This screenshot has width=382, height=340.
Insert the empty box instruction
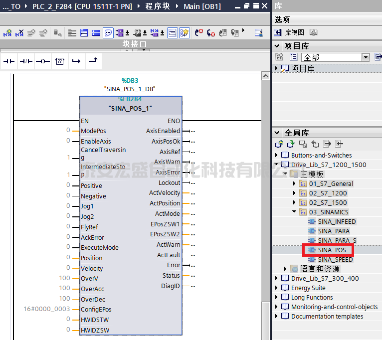click(x=59, y=61)
